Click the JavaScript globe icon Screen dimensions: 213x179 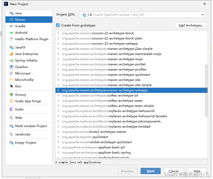tap(11, 134)
